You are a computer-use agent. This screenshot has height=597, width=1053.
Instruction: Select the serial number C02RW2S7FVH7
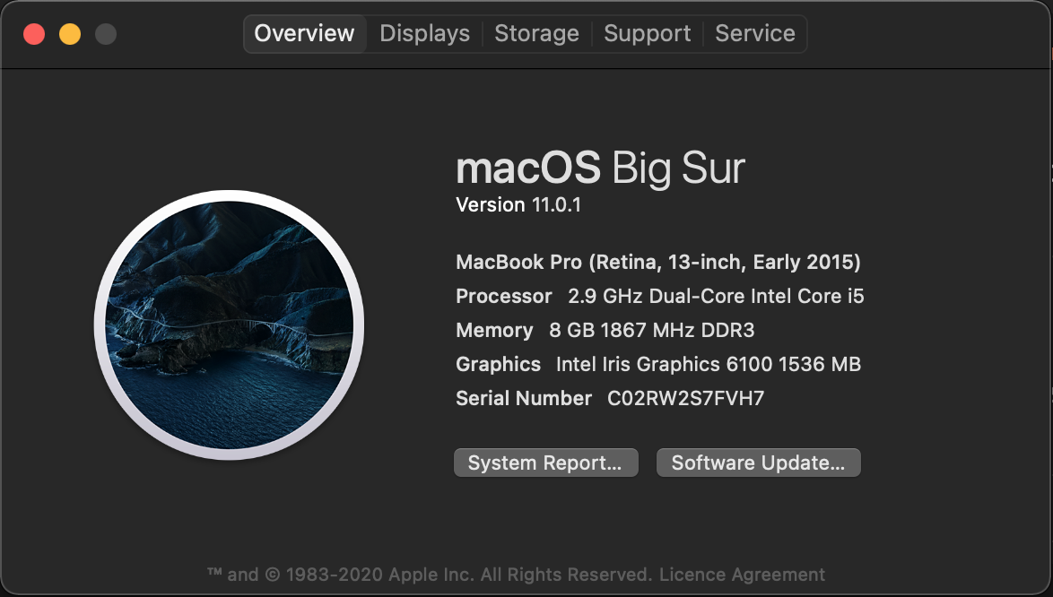pos(685,398)
